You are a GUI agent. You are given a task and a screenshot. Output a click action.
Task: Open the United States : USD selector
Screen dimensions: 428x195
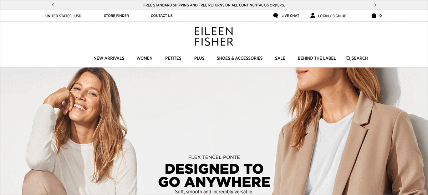point(63,16)
